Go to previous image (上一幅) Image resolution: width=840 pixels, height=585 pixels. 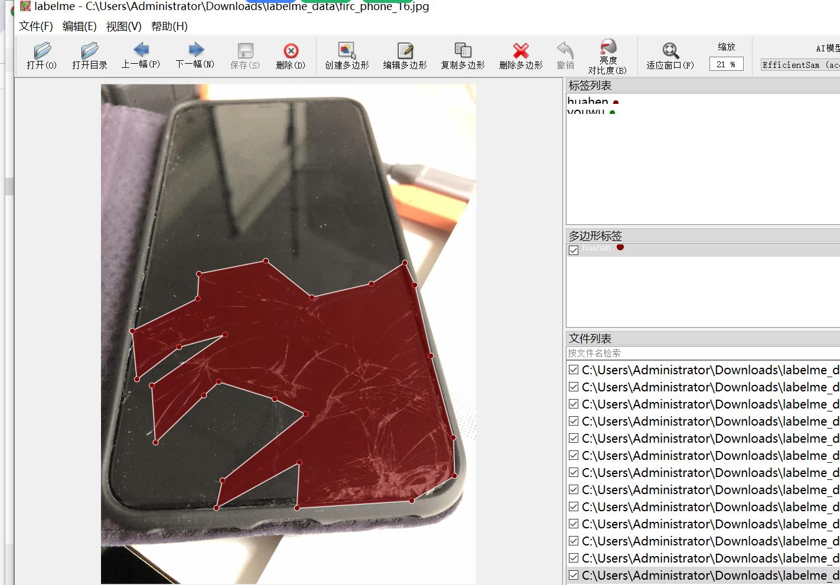pyautogui.click(x=141, y=50)
